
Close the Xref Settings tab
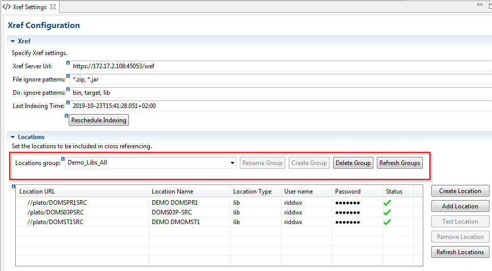click(x=53, y=7)
